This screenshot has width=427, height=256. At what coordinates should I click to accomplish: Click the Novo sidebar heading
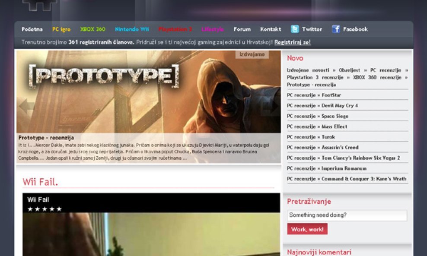pos(295,58)
